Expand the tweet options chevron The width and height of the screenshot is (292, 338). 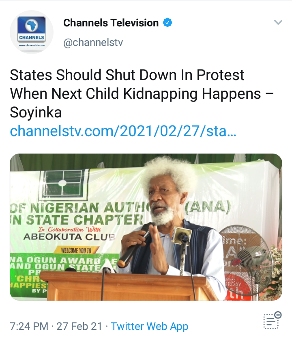(278, 22)
